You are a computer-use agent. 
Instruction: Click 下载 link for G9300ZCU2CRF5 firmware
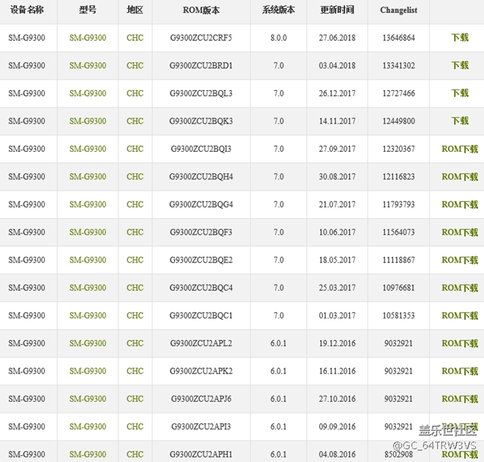point(459,37)
